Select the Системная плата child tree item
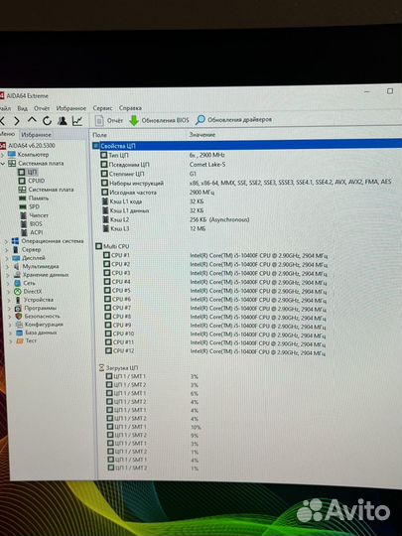402x536 pixels. click(51, 190)
